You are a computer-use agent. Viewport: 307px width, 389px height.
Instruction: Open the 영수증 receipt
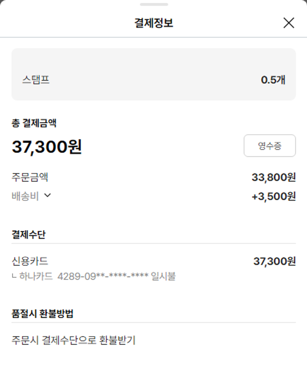tap(269, 146)
